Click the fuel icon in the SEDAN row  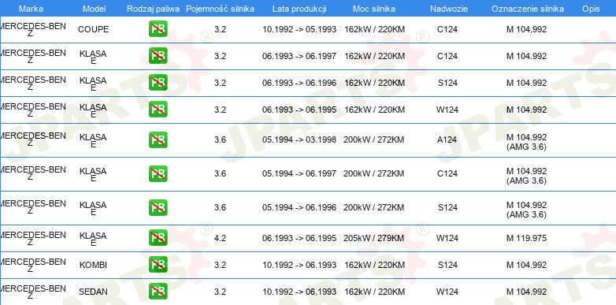tap(158, 292)
